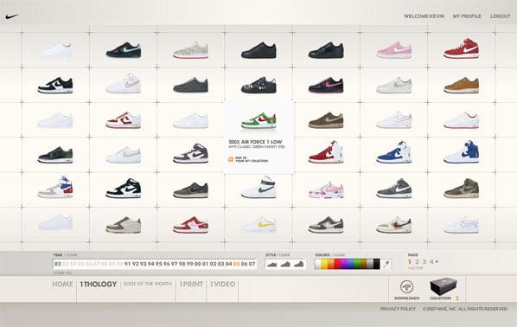The width and height of the screenshot is (517, 327).
Task: Select the highlighted green and red shoe
Action: point(258,120)
